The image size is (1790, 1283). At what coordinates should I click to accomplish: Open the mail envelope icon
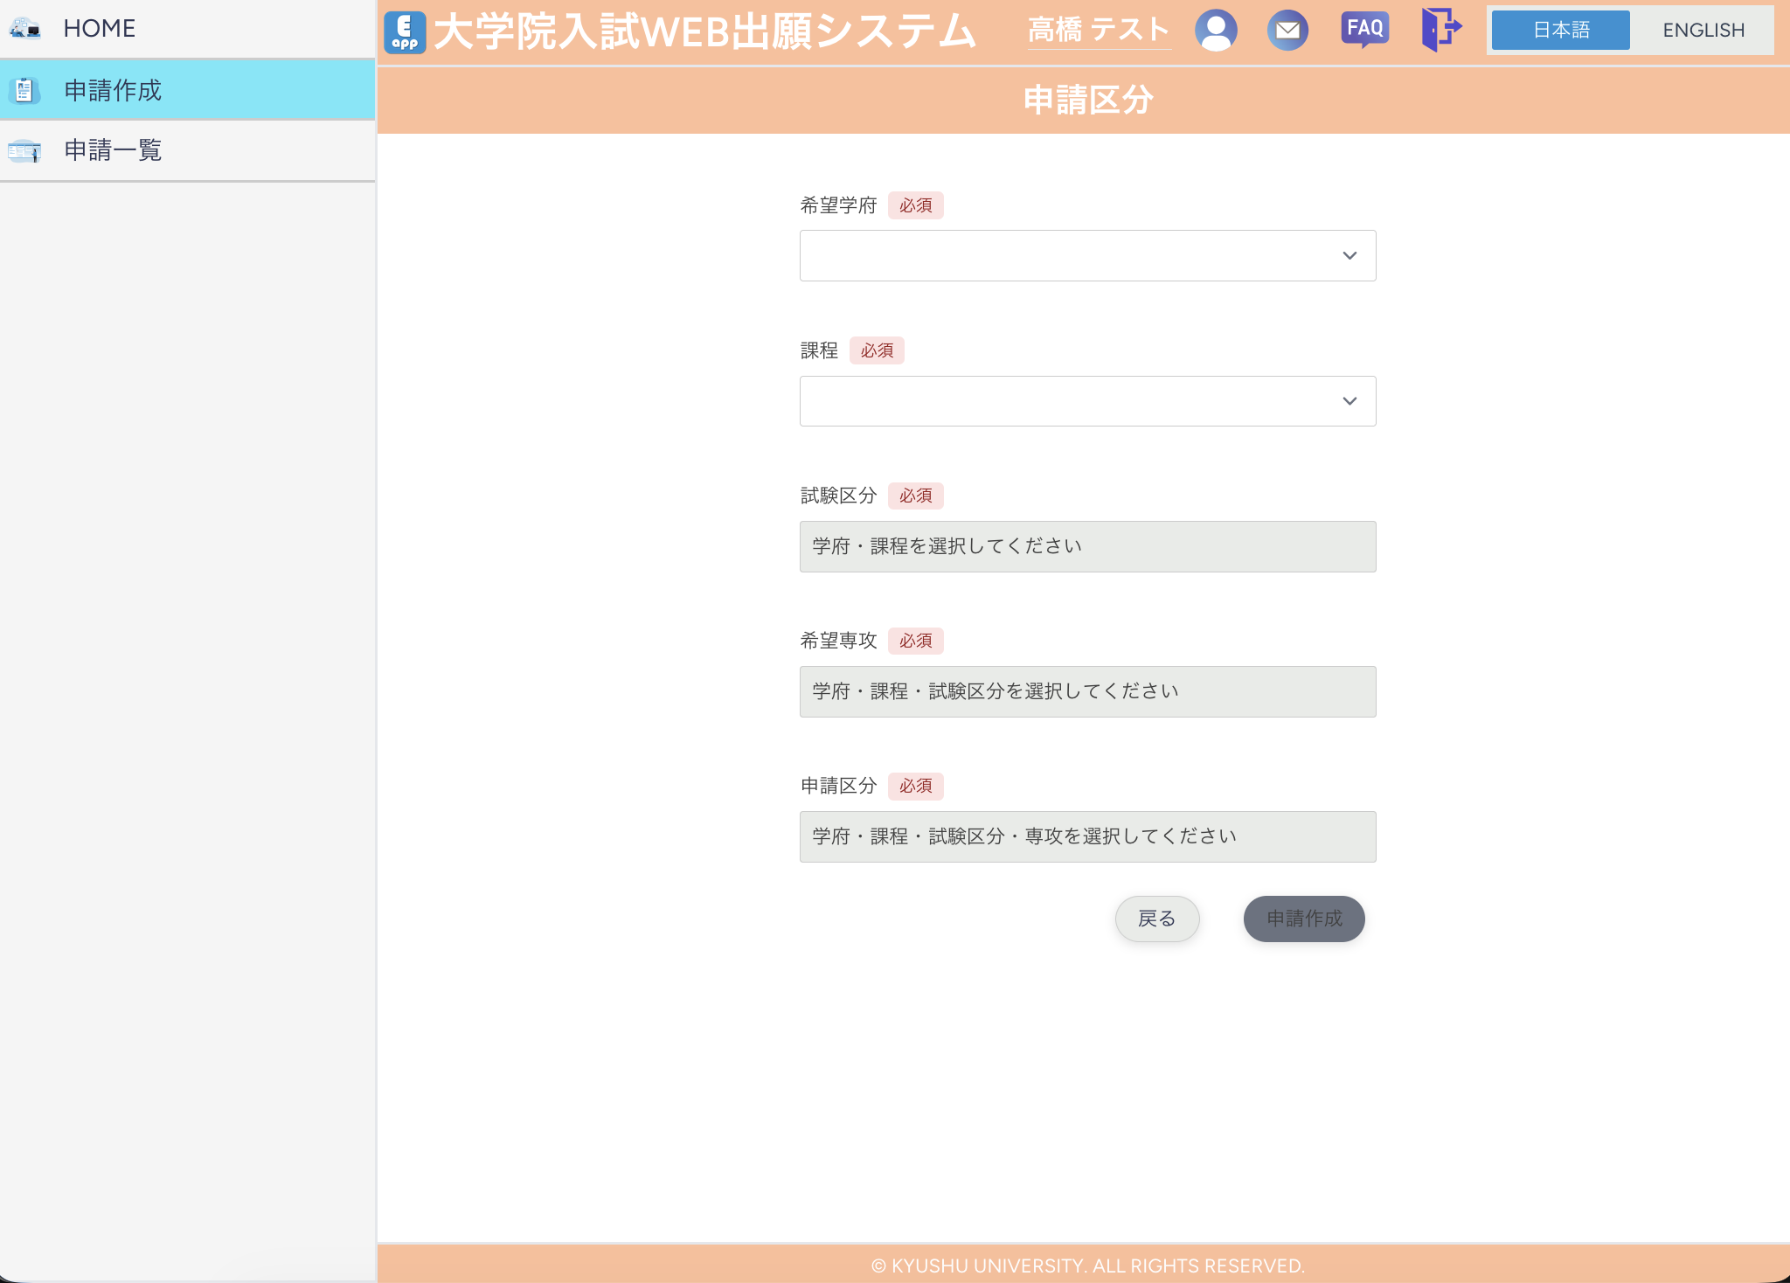coord(1288,30)
